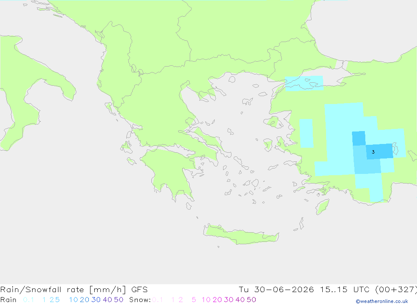417x305 pixels.
Task: Select the Rain legend value 10
Action: [73, 300]
